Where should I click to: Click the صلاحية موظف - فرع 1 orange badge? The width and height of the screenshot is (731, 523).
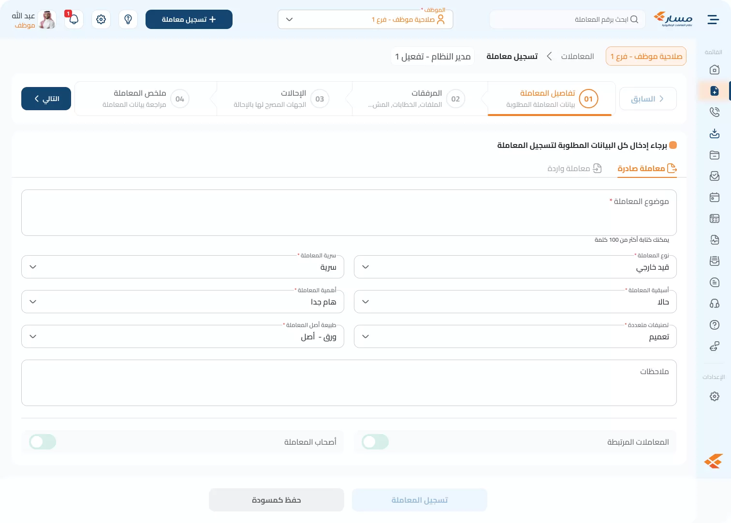point(646,57)
